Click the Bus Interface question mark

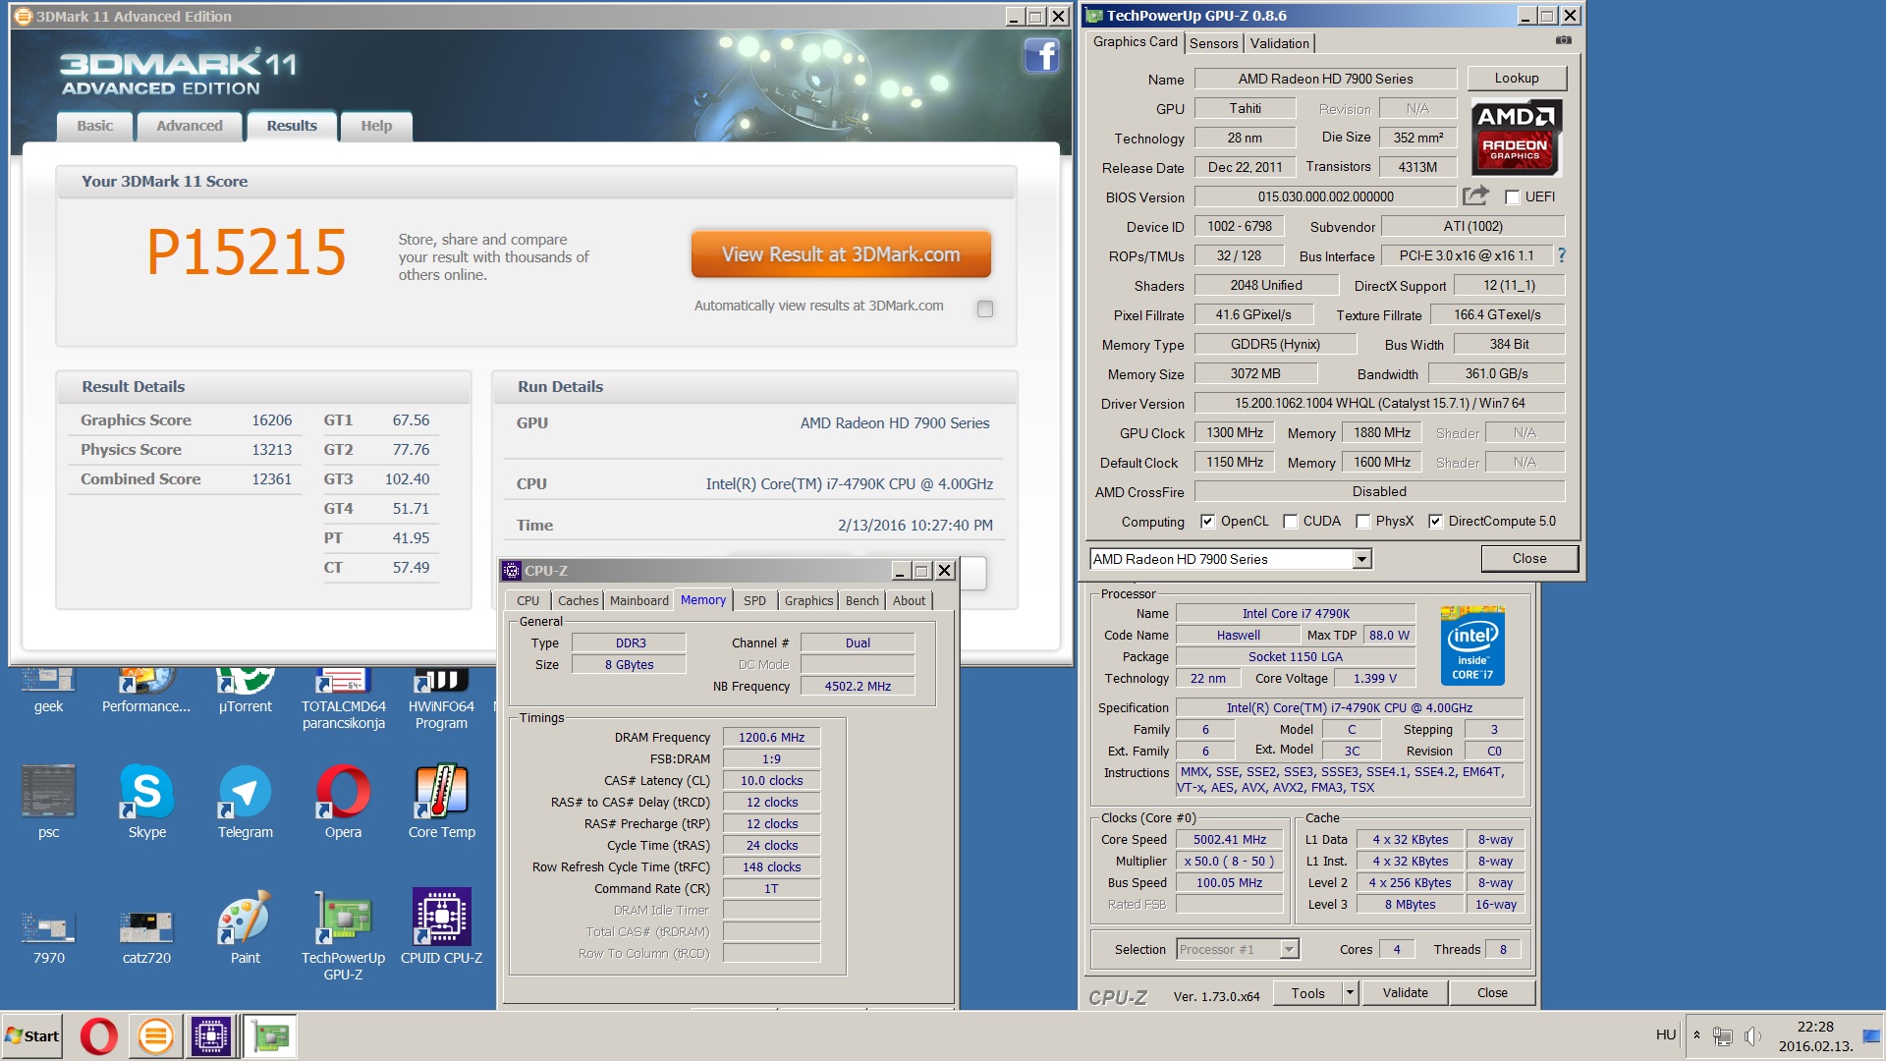[1561, 255]
